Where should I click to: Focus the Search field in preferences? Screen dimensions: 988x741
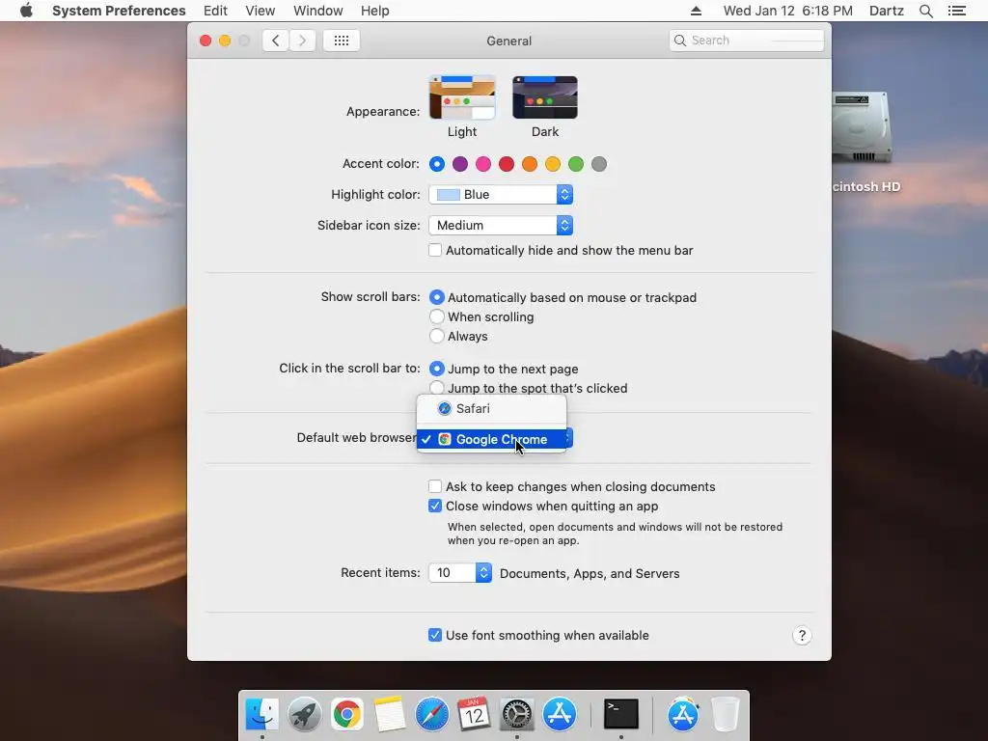click(x=747, y=41)
